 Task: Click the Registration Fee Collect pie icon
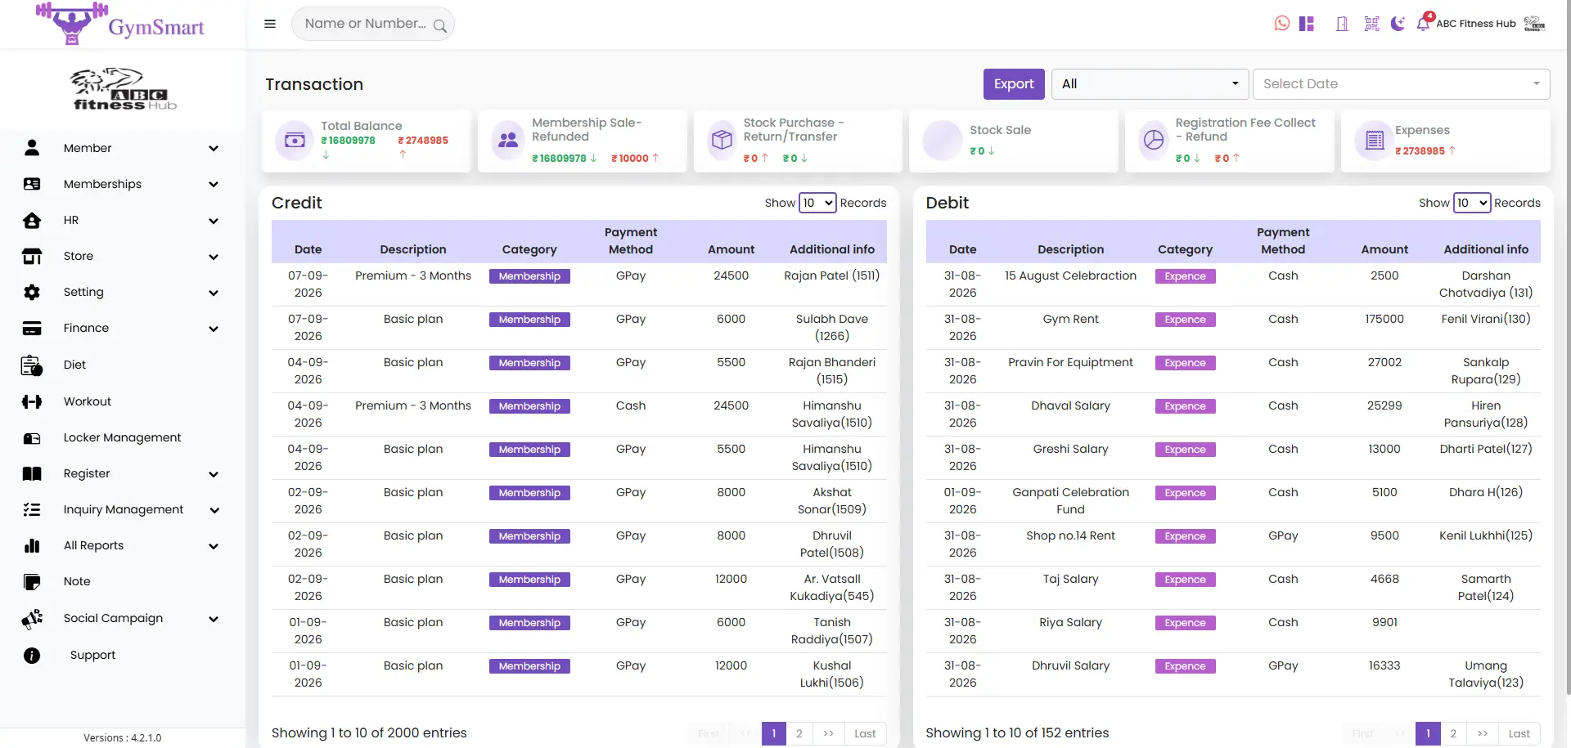pos(1154,141)
